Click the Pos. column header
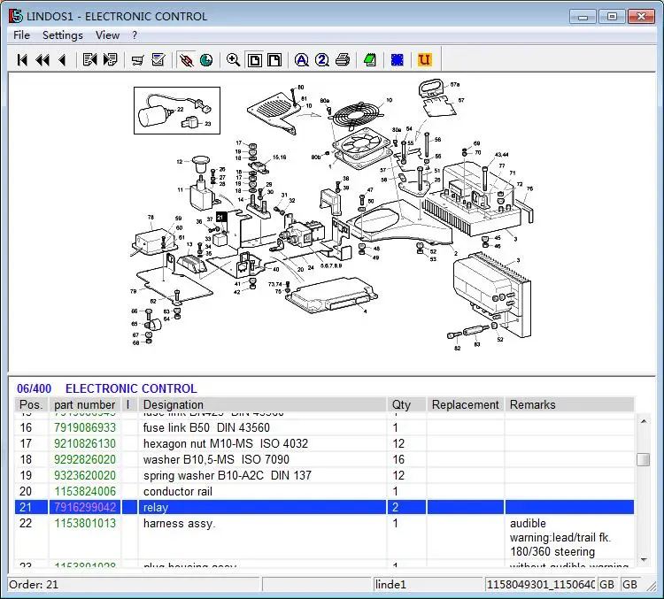The width and height of the screenshot is (664, 599). click(31, 404)
